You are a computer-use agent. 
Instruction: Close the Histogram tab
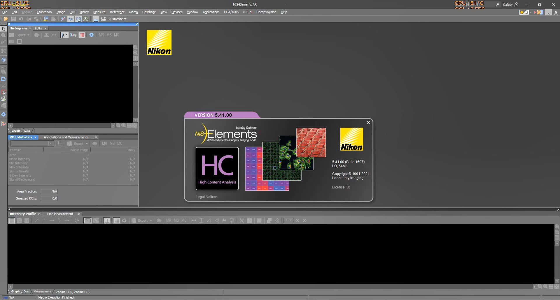[x=30, y=29]
